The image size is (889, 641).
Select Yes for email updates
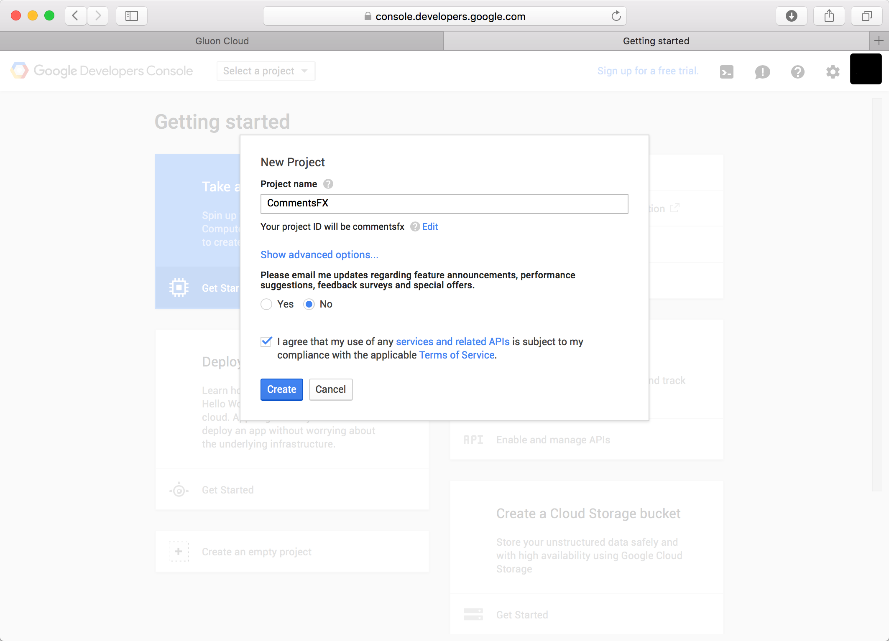click(266, 304)
